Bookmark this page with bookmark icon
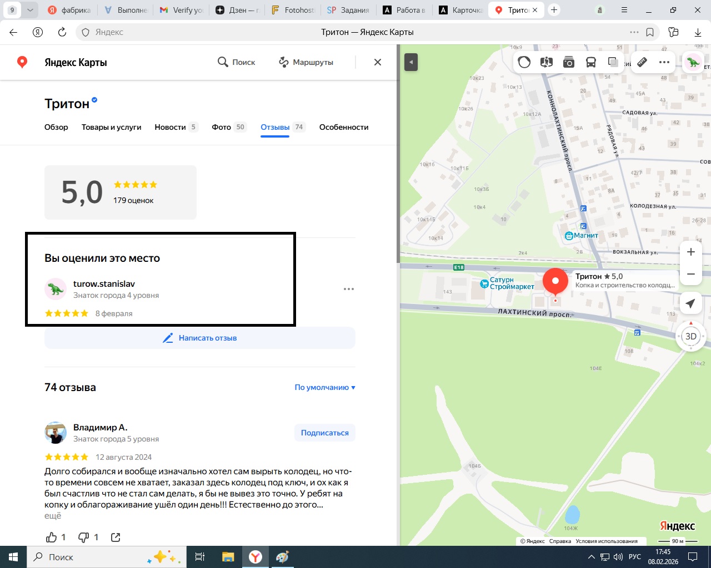This screenshot has width=711, height=568. [650, 32]
